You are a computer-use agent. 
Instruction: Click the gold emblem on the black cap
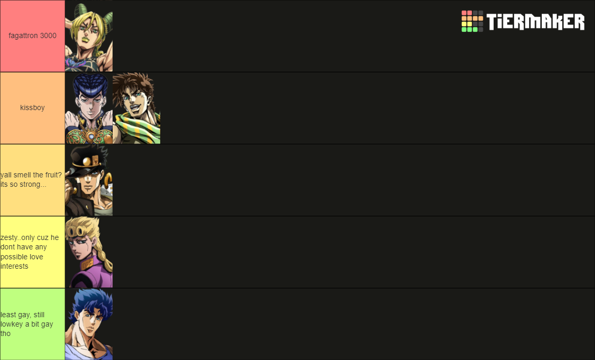click(87, 162)
